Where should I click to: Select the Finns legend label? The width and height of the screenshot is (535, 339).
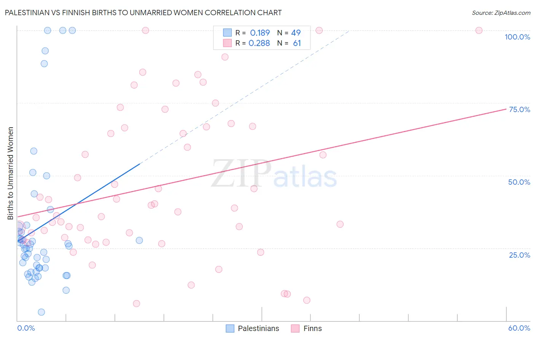313,328
